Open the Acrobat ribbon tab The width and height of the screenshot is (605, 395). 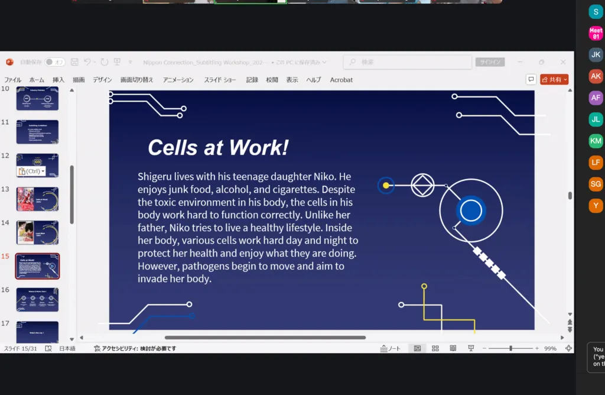click(x=341, y=80)
